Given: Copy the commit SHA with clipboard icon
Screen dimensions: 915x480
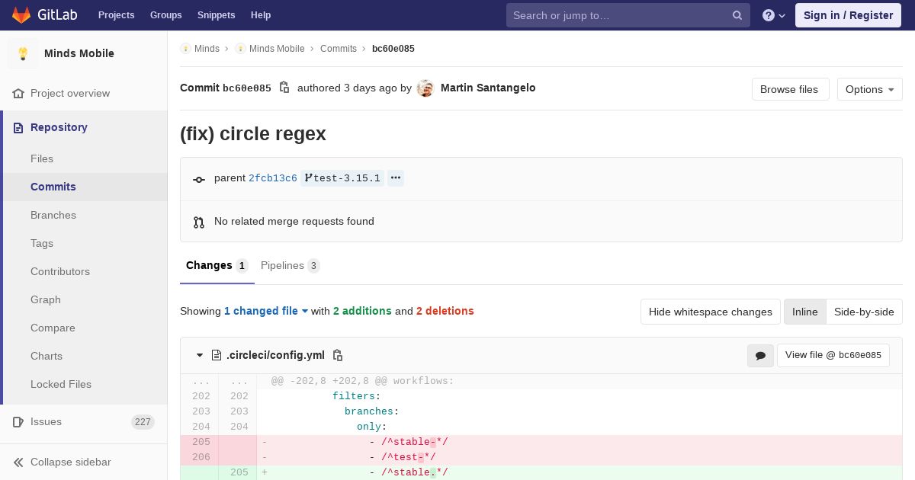Looking at the screenshot, I should pyautogui.click(x=284, y=88).
